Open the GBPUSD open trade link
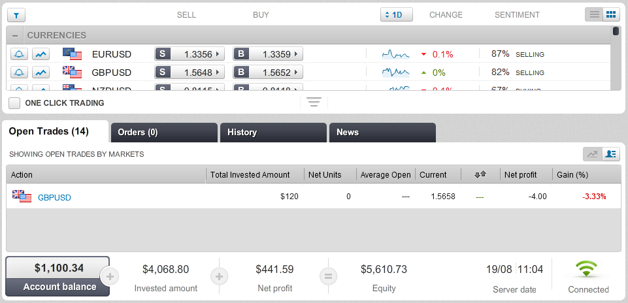 54,197
